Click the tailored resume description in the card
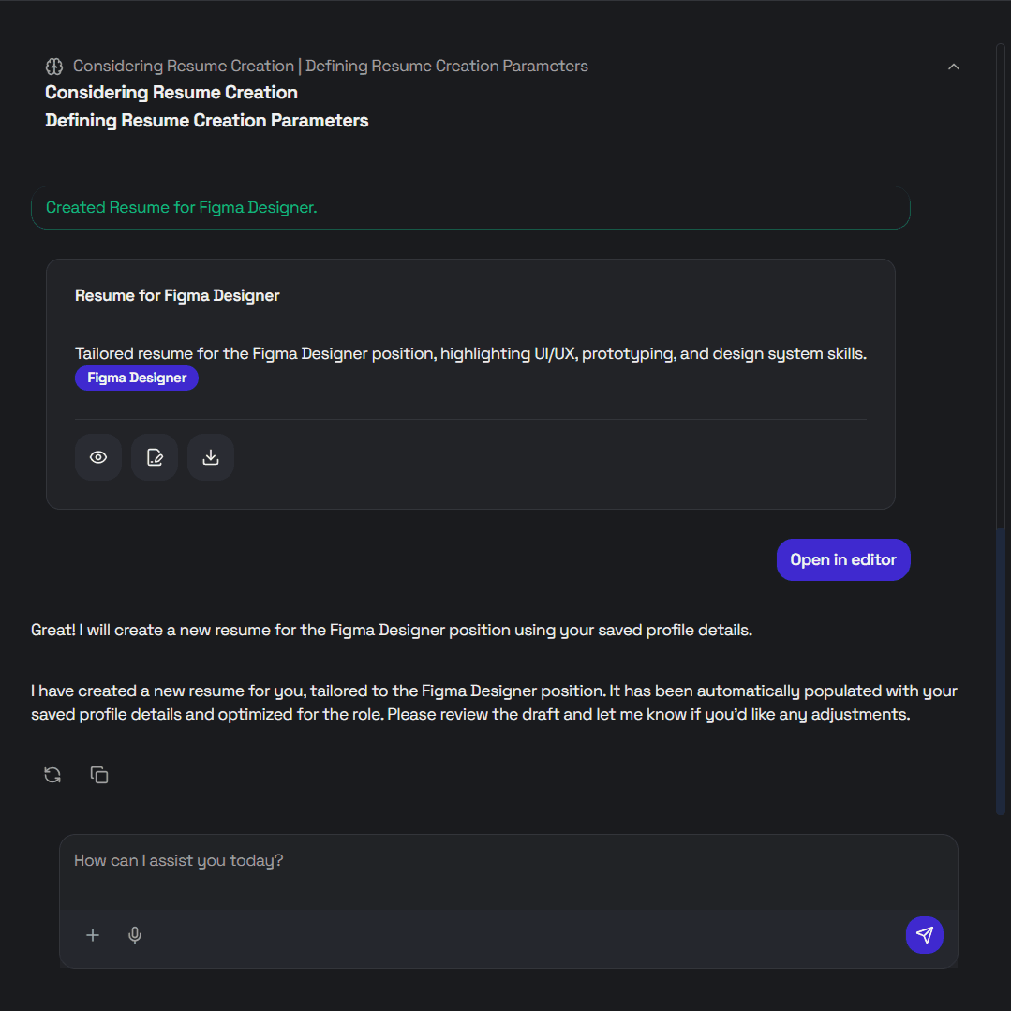Image resolution: width=1011 pixels, height=1011 pixels. [x=470, y=354]
